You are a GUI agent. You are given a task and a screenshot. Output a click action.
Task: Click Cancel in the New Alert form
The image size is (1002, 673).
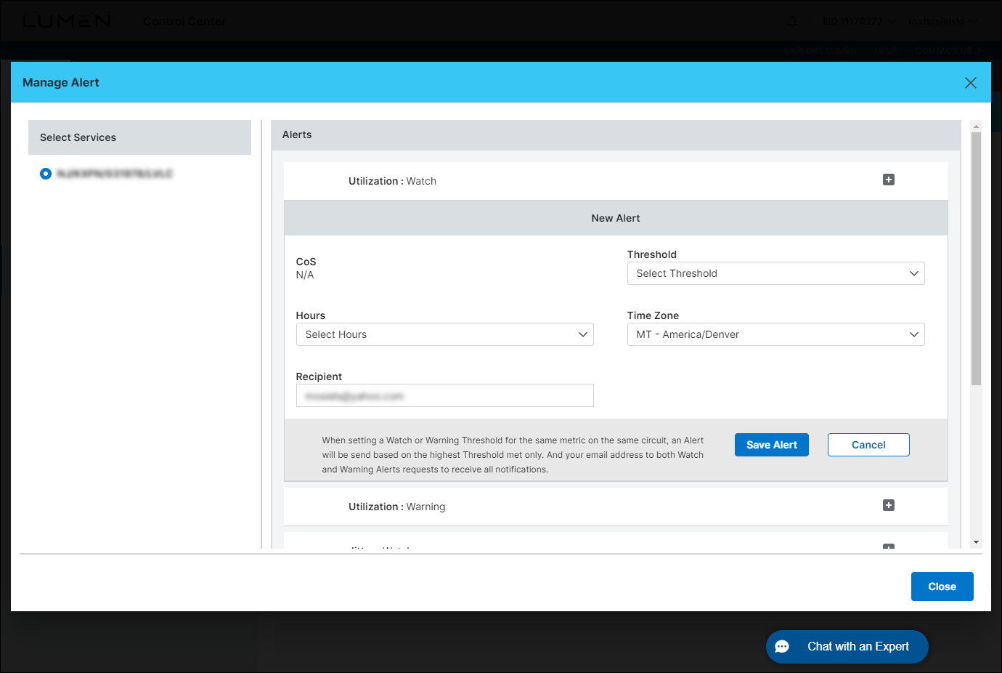(x=868, y=445)
